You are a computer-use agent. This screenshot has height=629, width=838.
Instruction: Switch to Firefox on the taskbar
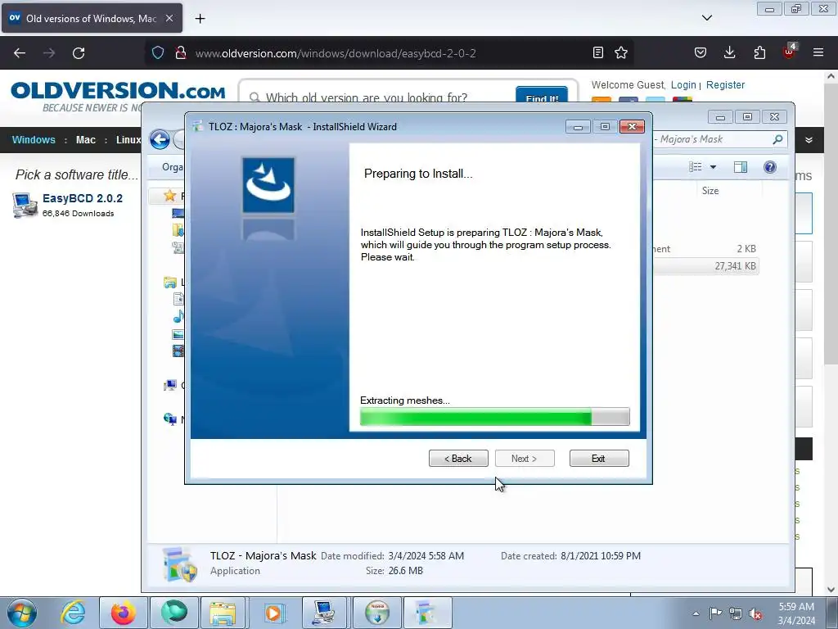[x=123, y=613]
